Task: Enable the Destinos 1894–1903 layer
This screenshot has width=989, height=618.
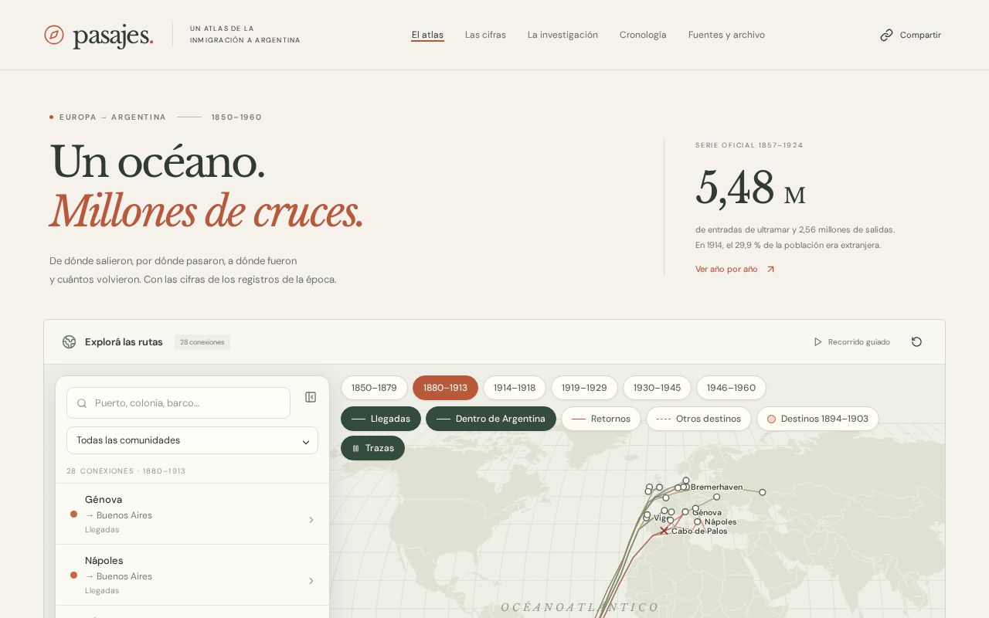Action: point(817,419)
